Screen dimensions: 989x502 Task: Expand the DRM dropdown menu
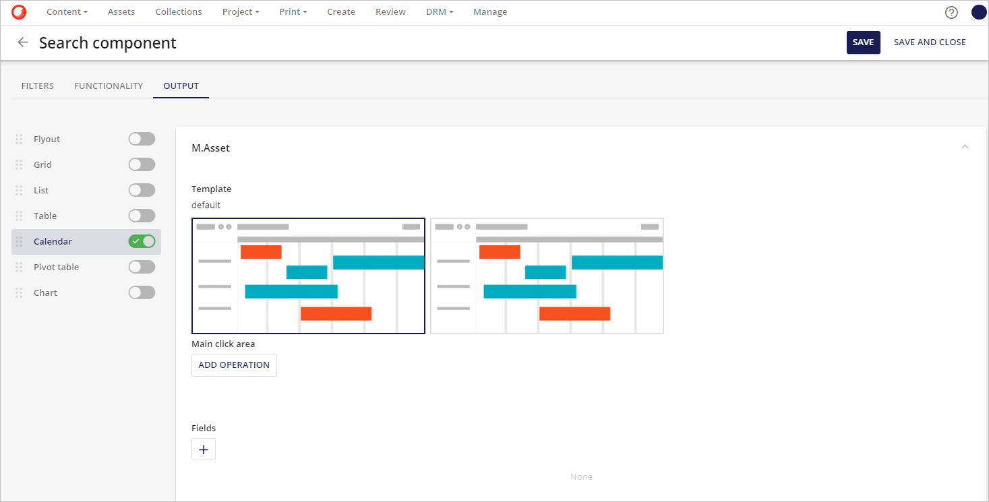[440, 12]
